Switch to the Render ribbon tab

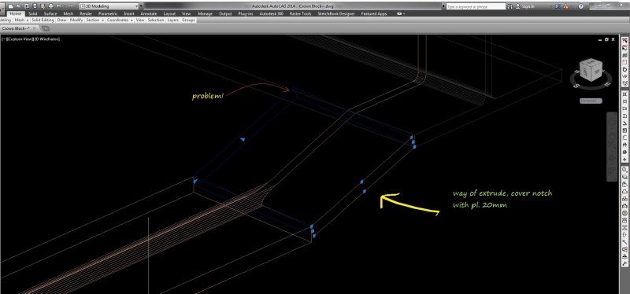[86, 13]
